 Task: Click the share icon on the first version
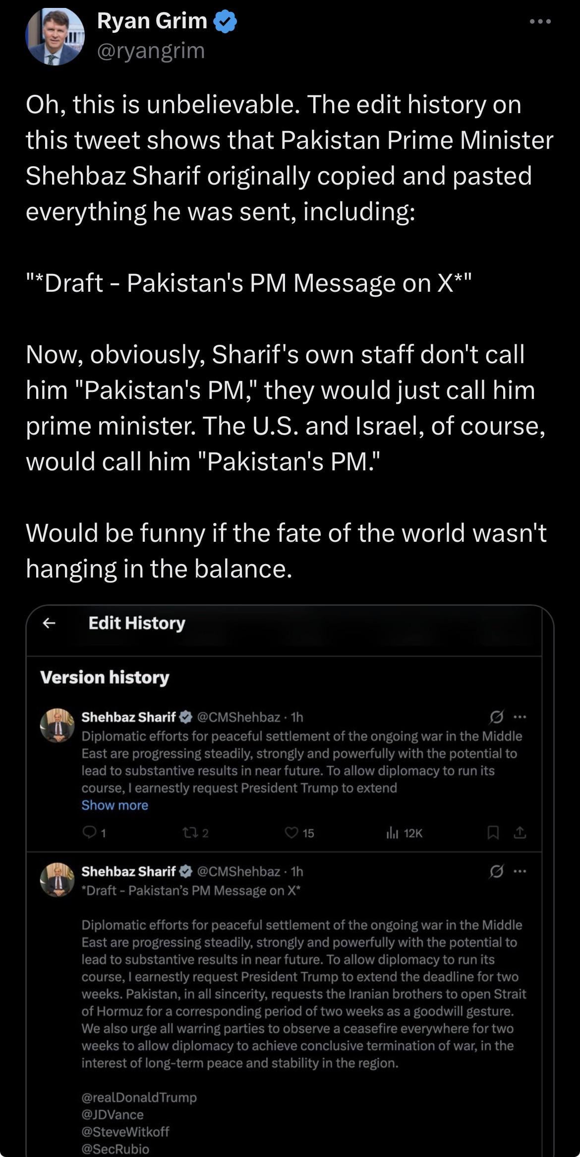520,833
